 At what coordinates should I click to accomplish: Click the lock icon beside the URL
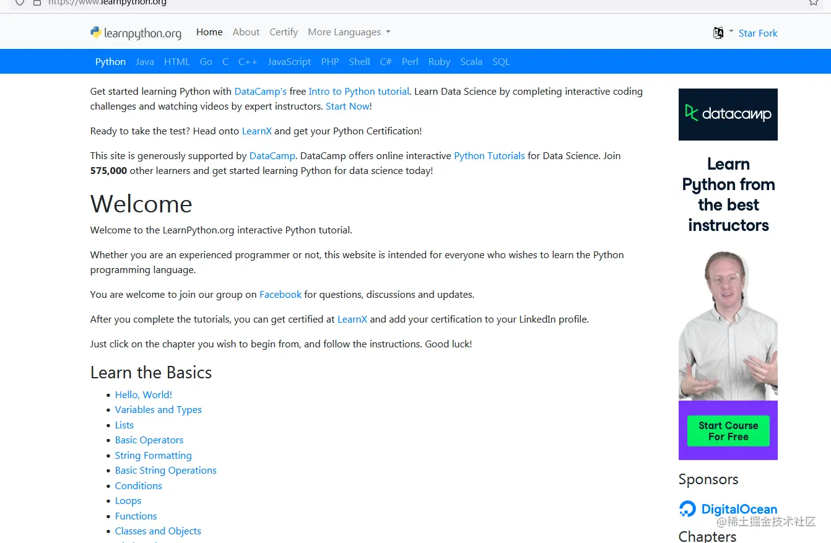point(37,2)
